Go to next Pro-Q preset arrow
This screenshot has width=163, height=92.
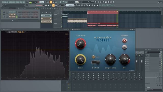(x=54, y=32)
